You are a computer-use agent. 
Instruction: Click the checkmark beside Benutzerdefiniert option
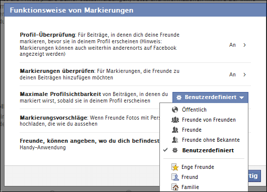pyautogui.click(x=165, y=150)
